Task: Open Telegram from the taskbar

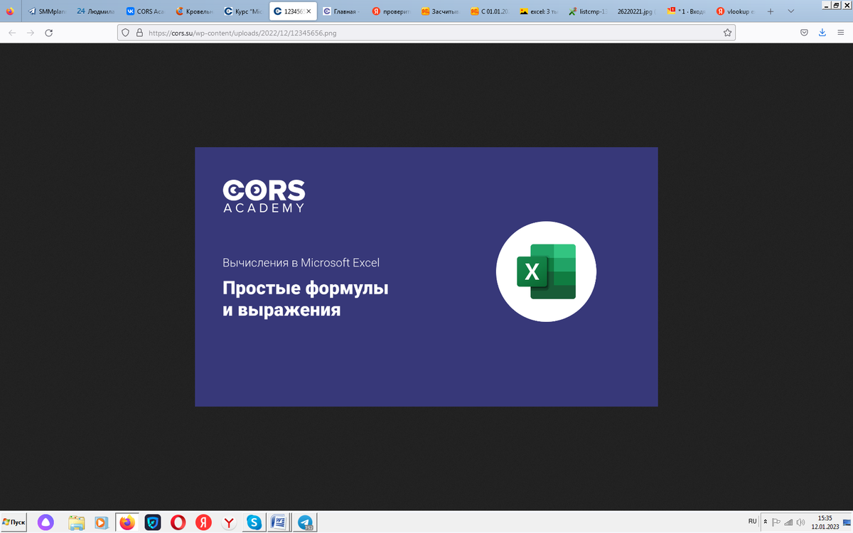Action: pyautogui.click(x=304, y=522)
